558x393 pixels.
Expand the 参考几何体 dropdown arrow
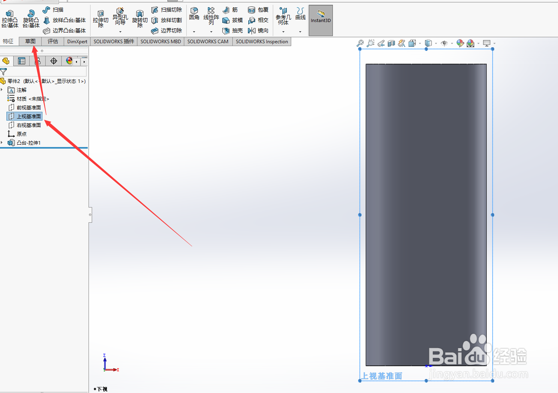(283, 32)
